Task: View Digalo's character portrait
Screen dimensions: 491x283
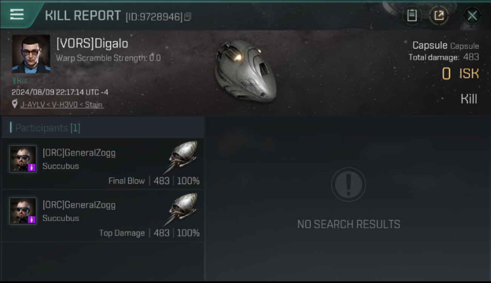Action: [x=31, y=54]
